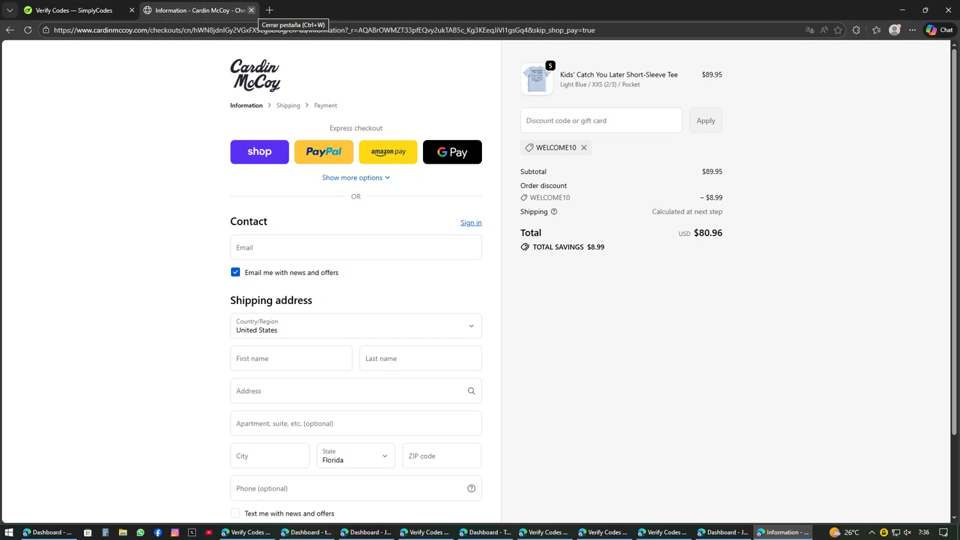This screenshot has height=540, width=960.
Task: Open the browser profile avatar
Action: pyautogui.click(x=895, y=30)
